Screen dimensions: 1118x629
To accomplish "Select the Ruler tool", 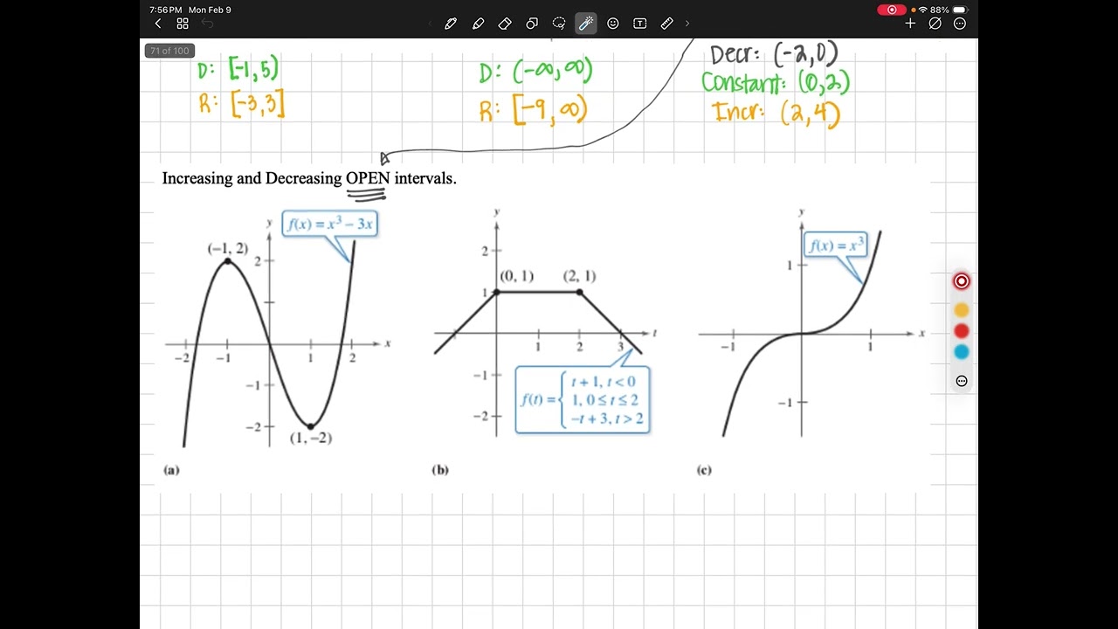I will (667, 24).
